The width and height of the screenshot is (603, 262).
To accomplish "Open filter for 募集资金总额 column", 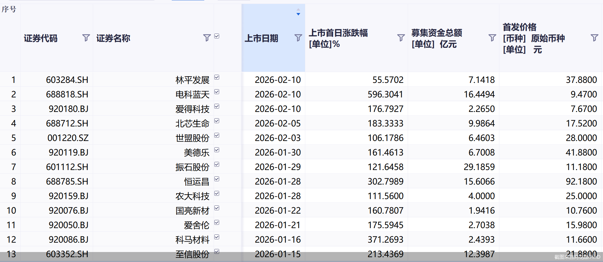I will click(x=492, y=38).
